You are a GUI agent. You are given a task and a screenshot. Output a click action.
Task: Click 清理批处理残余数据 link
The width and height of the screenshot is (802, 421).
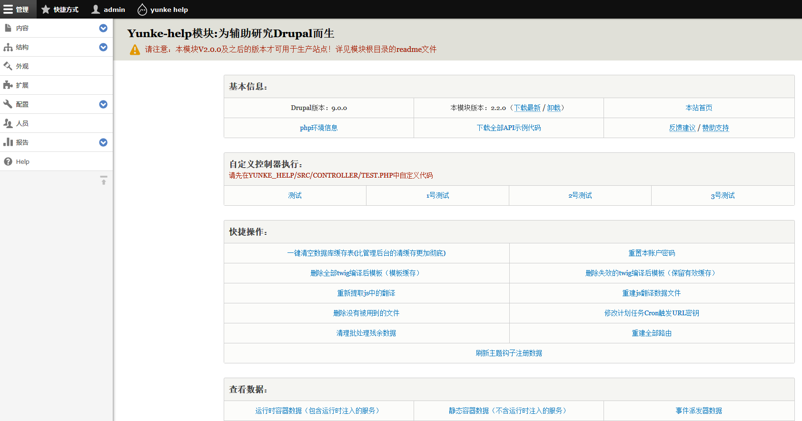[x=366, y=333]
